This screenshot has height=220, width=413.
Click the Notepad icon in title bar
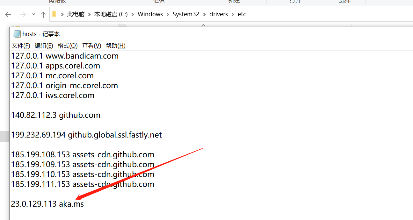(x=17, y=34)
